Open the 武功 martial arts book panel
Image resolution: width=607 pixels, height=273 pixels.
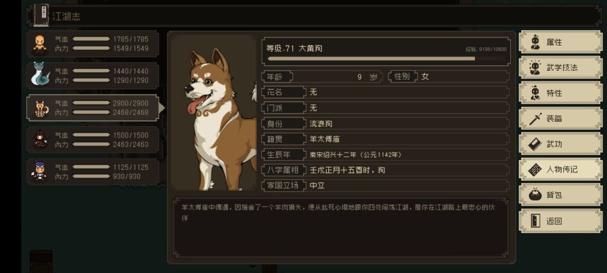tap(560, 144)
